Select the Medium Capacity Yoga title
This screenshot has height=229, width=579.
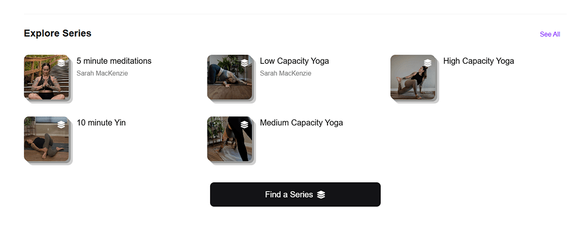[301, 123]
